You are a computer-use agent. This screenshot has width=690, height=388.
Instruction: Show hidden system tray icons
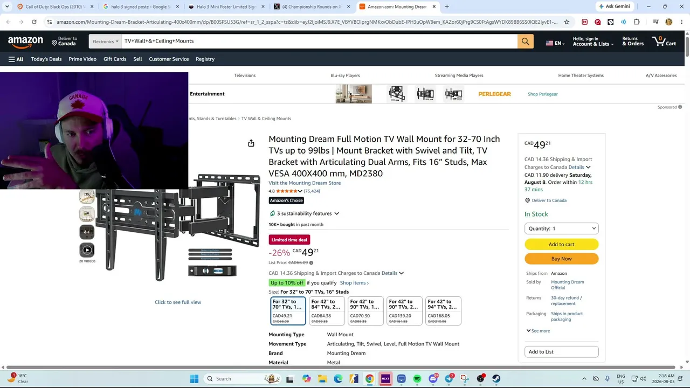pos(584,379)
